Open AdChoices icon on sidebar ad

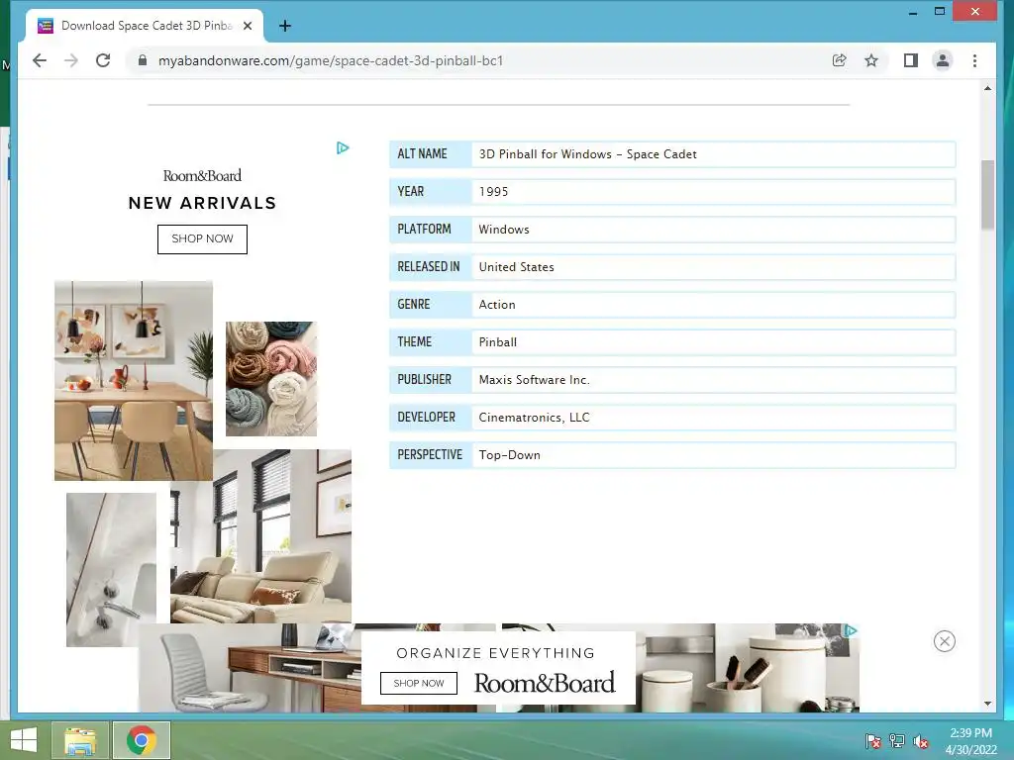343,148
